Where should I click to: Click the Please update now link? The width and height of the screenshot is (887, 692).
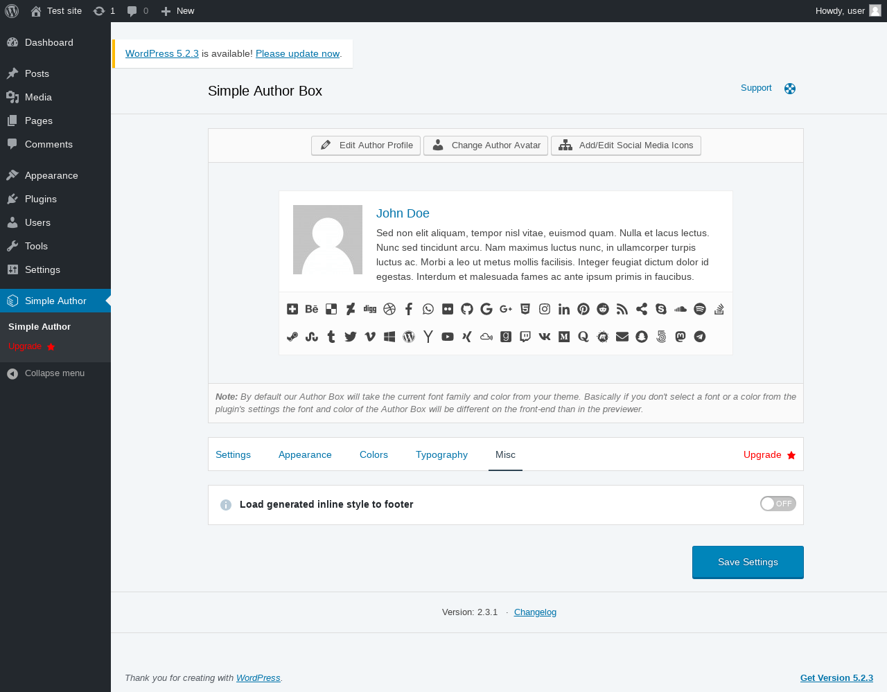[297, 53]
